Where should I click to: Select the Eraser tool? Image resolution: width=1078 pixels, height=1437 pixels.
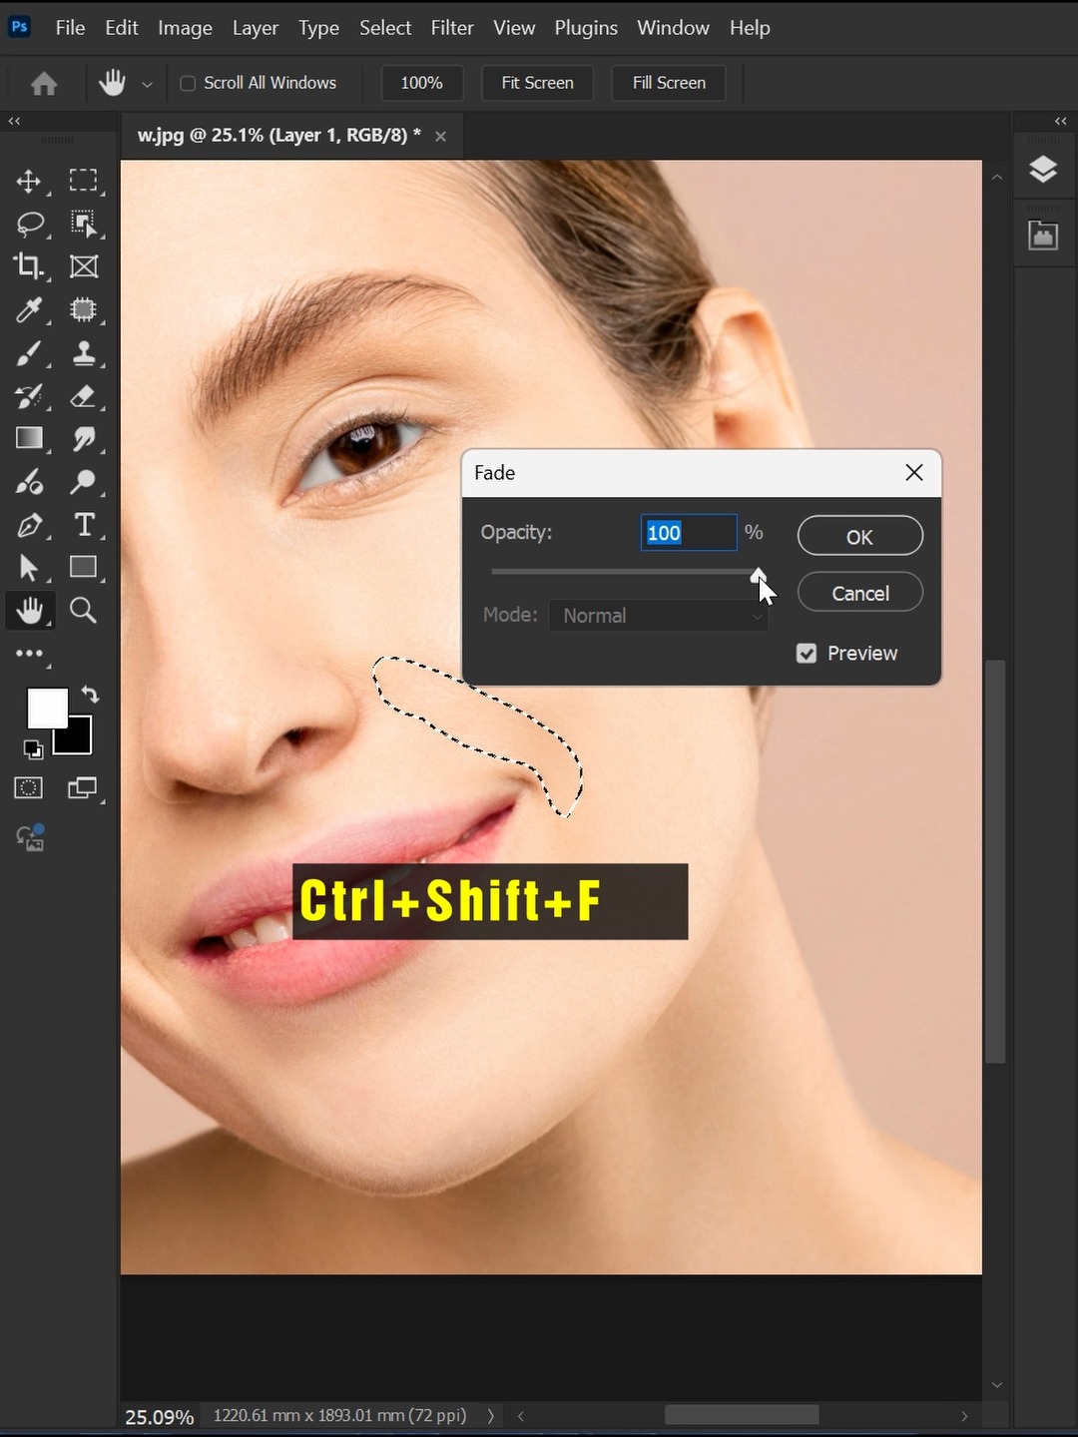(83, 396)
